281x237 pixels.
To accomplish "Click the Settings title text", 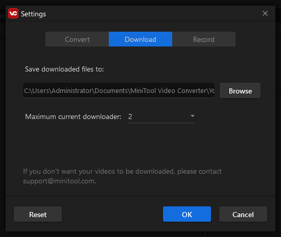I will pyautogui.click(x=33, y=14).
